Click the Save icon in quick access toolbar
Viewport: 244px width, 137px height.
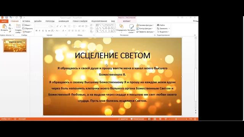(x=6, y=18)
